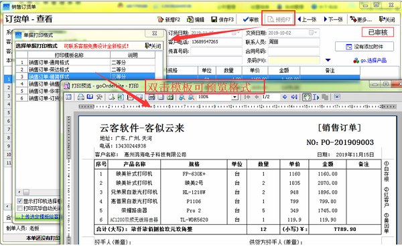Click the 数量 column header in order grid
Viewport: 402px width, 247px height.
point(228,71)
